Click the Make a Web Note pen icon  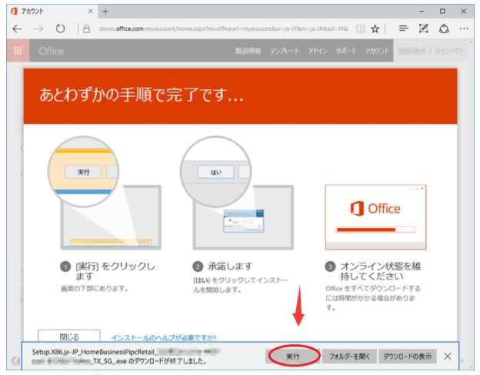point(423,28)
